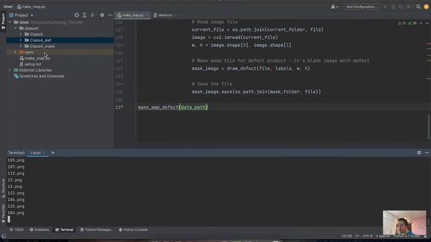This screenshot has width=431, height=242.
Task: Click the user avatar icon at top right
Action: coord(426,7)
